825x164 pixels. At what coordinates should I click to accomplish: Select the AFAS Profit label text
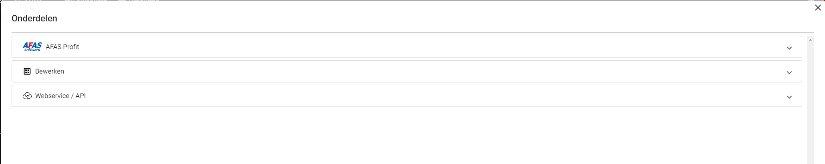coord(62,47)
